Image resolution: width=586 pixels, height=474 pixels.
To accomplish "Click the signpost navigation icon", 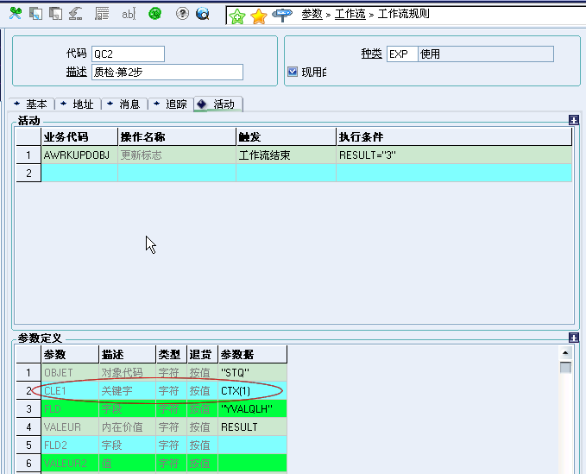I will (x=281, y=15).
